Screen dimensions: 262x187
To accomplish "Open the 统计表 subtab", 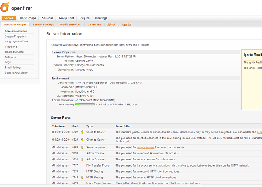I will 112,25.
